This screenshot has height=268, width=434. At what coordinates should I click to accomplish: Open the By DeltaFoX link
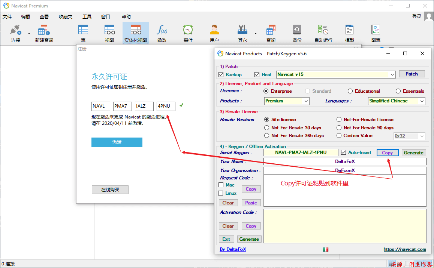click(233, 249)
